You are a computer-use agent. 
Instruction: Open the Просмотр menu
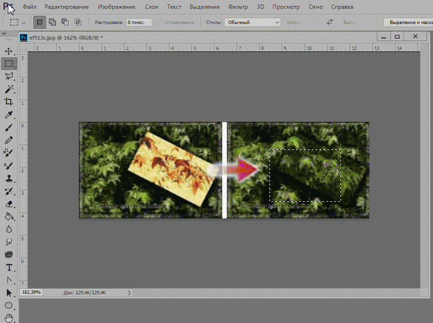coord(286,7)
